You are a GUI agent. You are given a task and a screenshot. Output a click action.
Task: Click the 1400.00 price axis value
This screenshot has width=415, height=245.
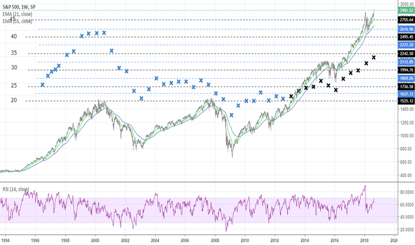[407, 109]
